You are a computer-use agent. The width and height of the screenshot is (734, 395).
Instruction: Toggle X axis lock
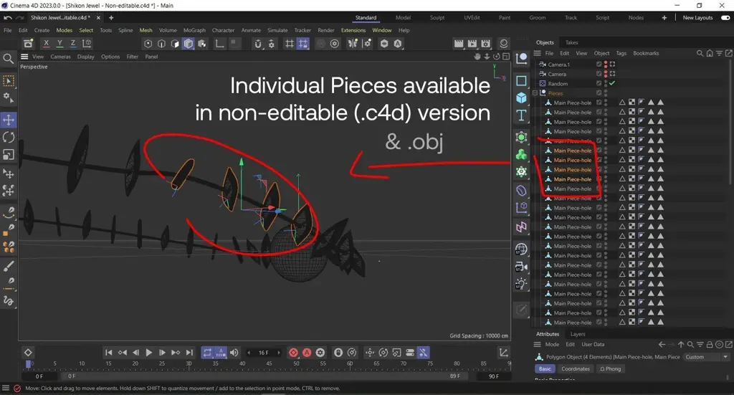click(x=46, y=44)
